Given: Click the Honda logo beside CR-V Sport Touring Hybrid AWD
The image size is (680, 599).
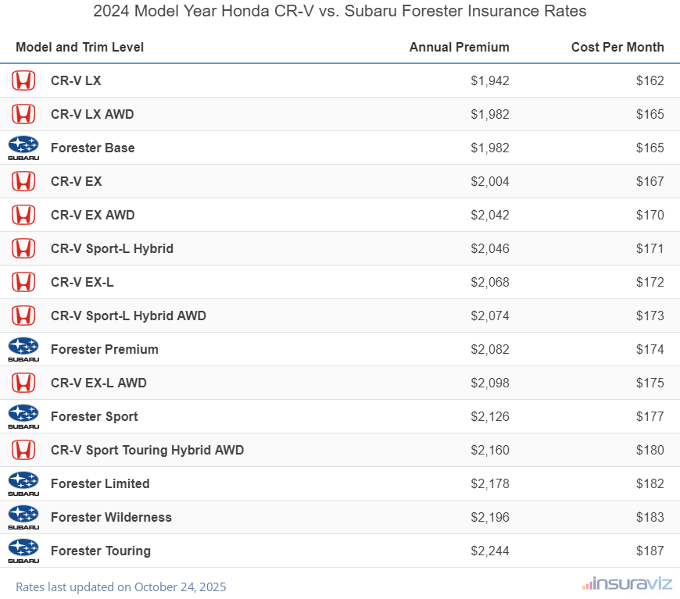Looking at the screenshot, I should point(23,450).
